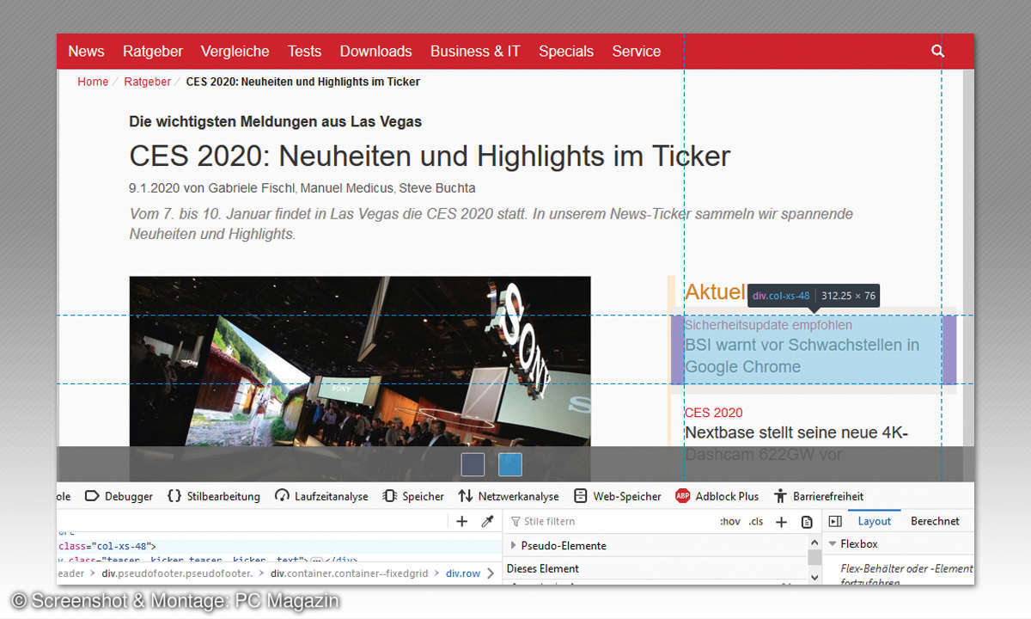Screen dimensions: 1031x619
Task: Open the Ratgeber menu item
Action: (x=153, y=51)
